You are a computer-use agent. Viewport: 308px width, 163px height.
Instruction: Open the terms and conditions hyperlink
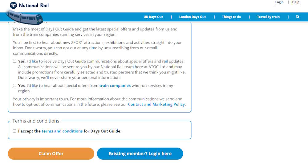[62, 131]
